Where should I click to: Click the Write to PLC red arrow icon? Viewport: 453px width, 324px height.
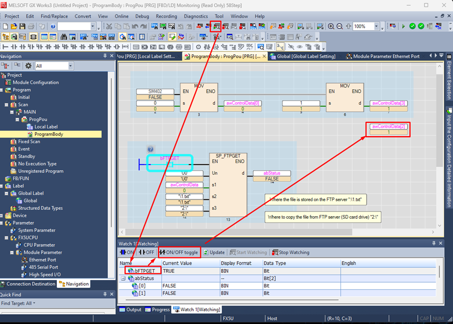pyautogui.click(x=199, y=26)
